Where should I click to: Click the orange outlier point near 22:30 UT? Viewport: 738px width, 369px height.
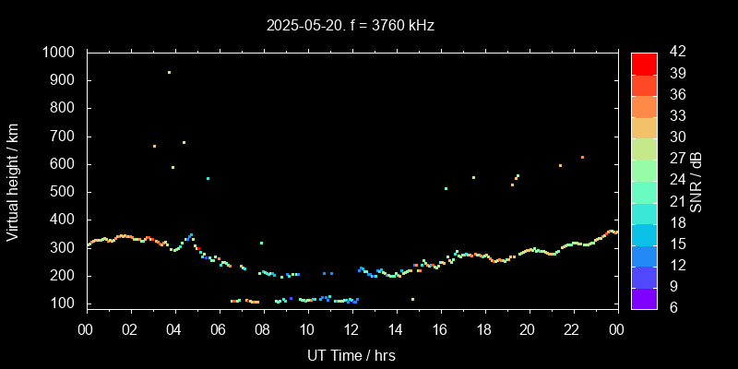(582, 157)
